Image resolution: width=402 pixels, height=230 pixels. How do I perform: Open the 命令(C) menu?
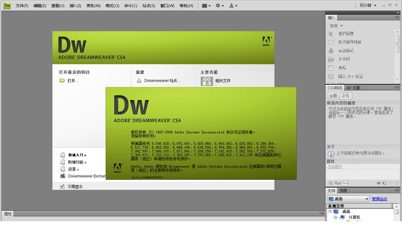pos(131,6)
